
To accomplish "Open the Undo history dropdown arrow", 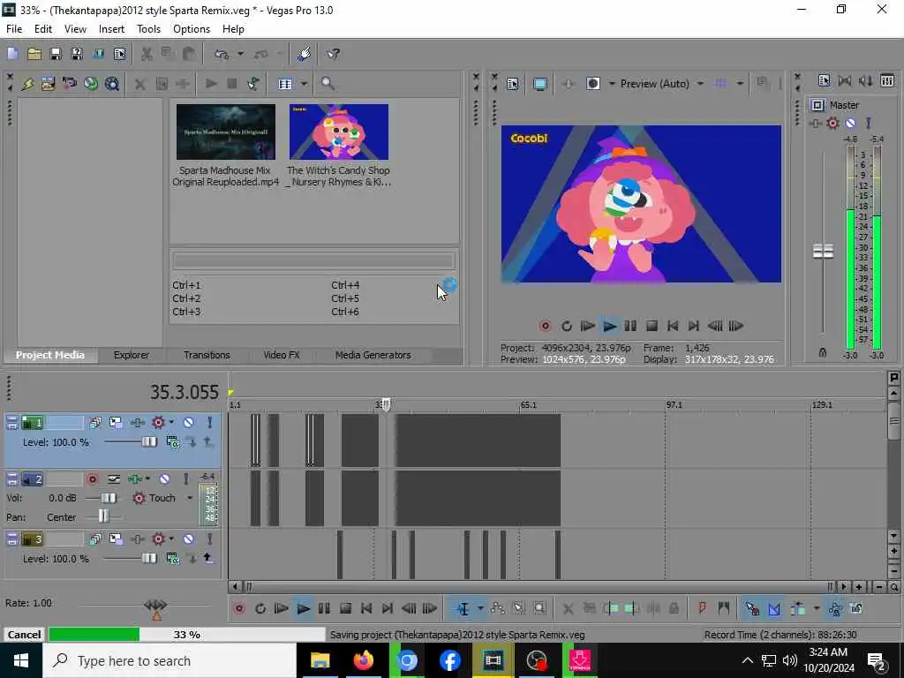I will pos(240,54).
